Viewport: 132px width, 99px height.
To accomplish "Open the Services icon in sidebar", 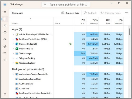I will tap(5, 60).
